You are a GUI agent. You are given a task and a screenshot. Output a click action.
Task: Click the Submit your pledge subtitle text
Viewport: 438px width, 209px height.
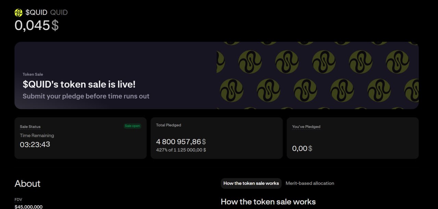pos(86,96)
